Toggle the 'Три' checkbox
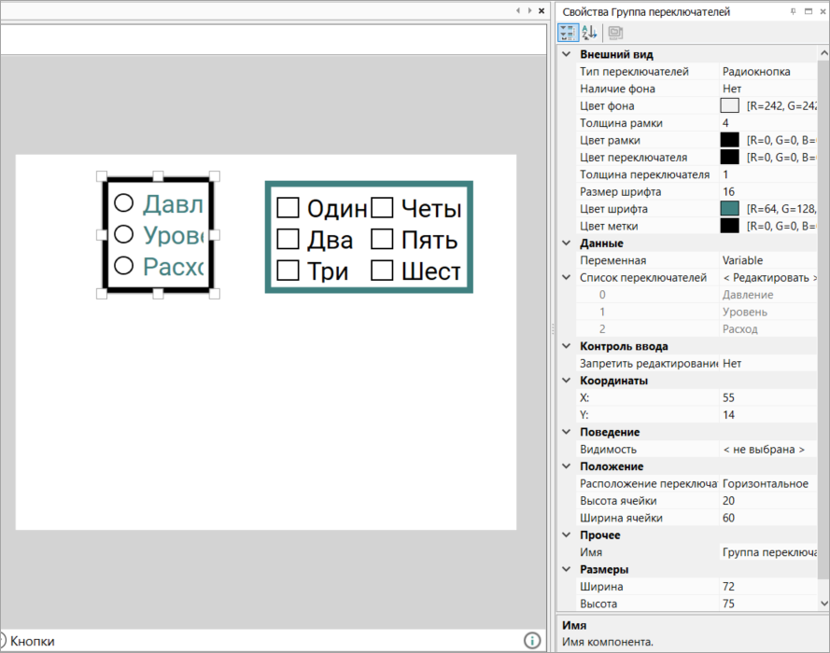 288,271
